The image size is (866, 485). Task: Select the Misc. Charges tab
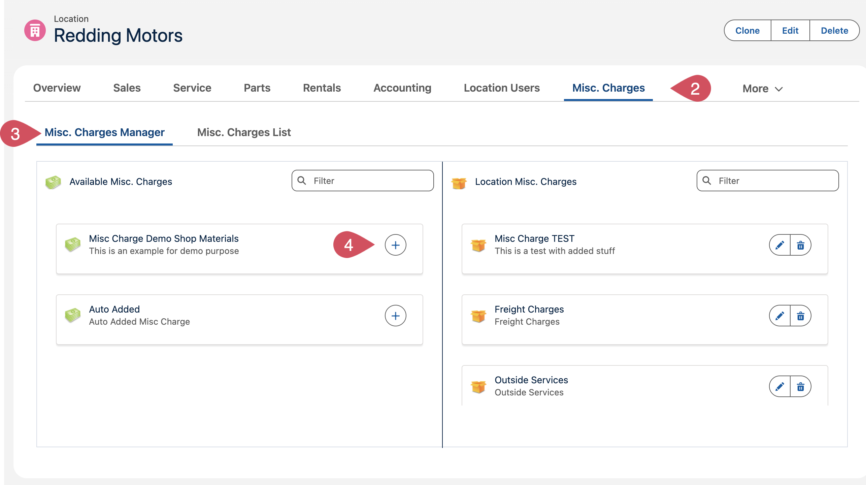(x=608, y=88)
